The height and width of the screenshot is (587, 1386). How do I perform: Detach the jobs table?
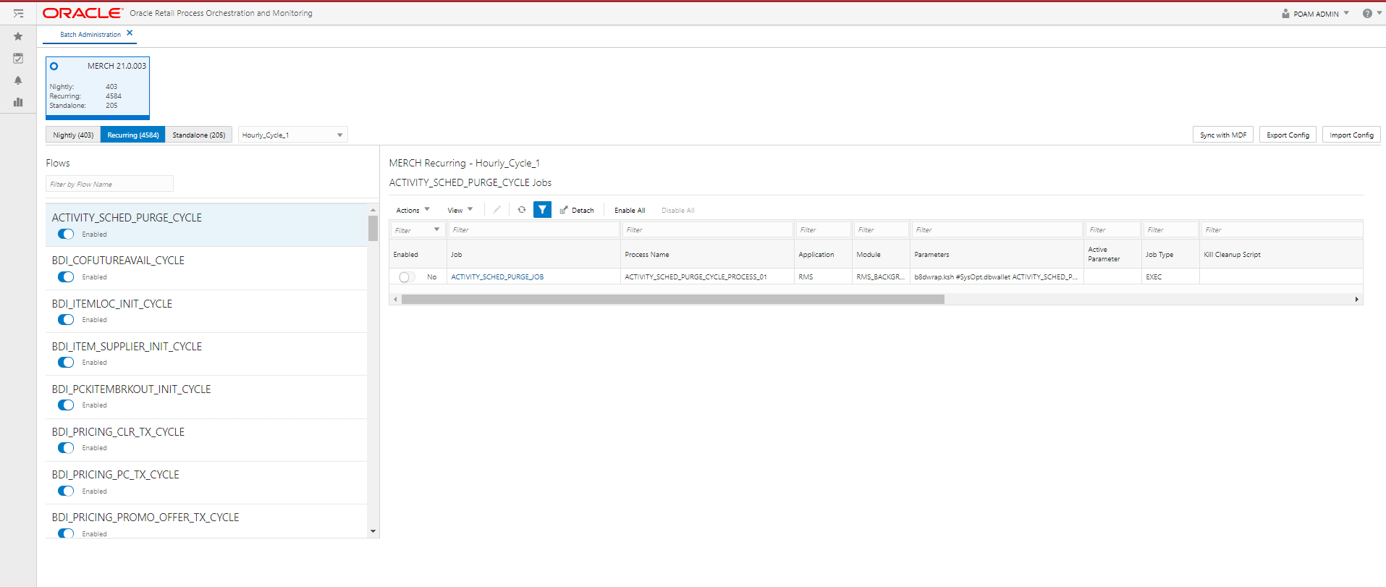[x=577, y=211]
